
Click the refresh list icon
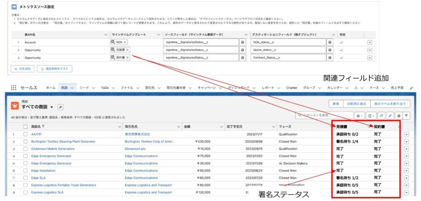pos(381,115)
